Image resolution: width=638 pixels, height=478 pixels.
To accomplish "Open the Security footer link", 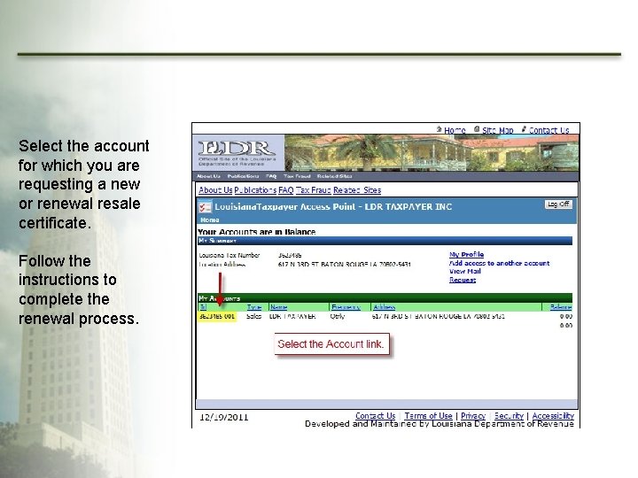I will coord(509,416).
